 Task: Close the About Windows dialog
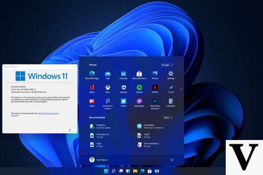pyautogui.click(x=75, y=66)
